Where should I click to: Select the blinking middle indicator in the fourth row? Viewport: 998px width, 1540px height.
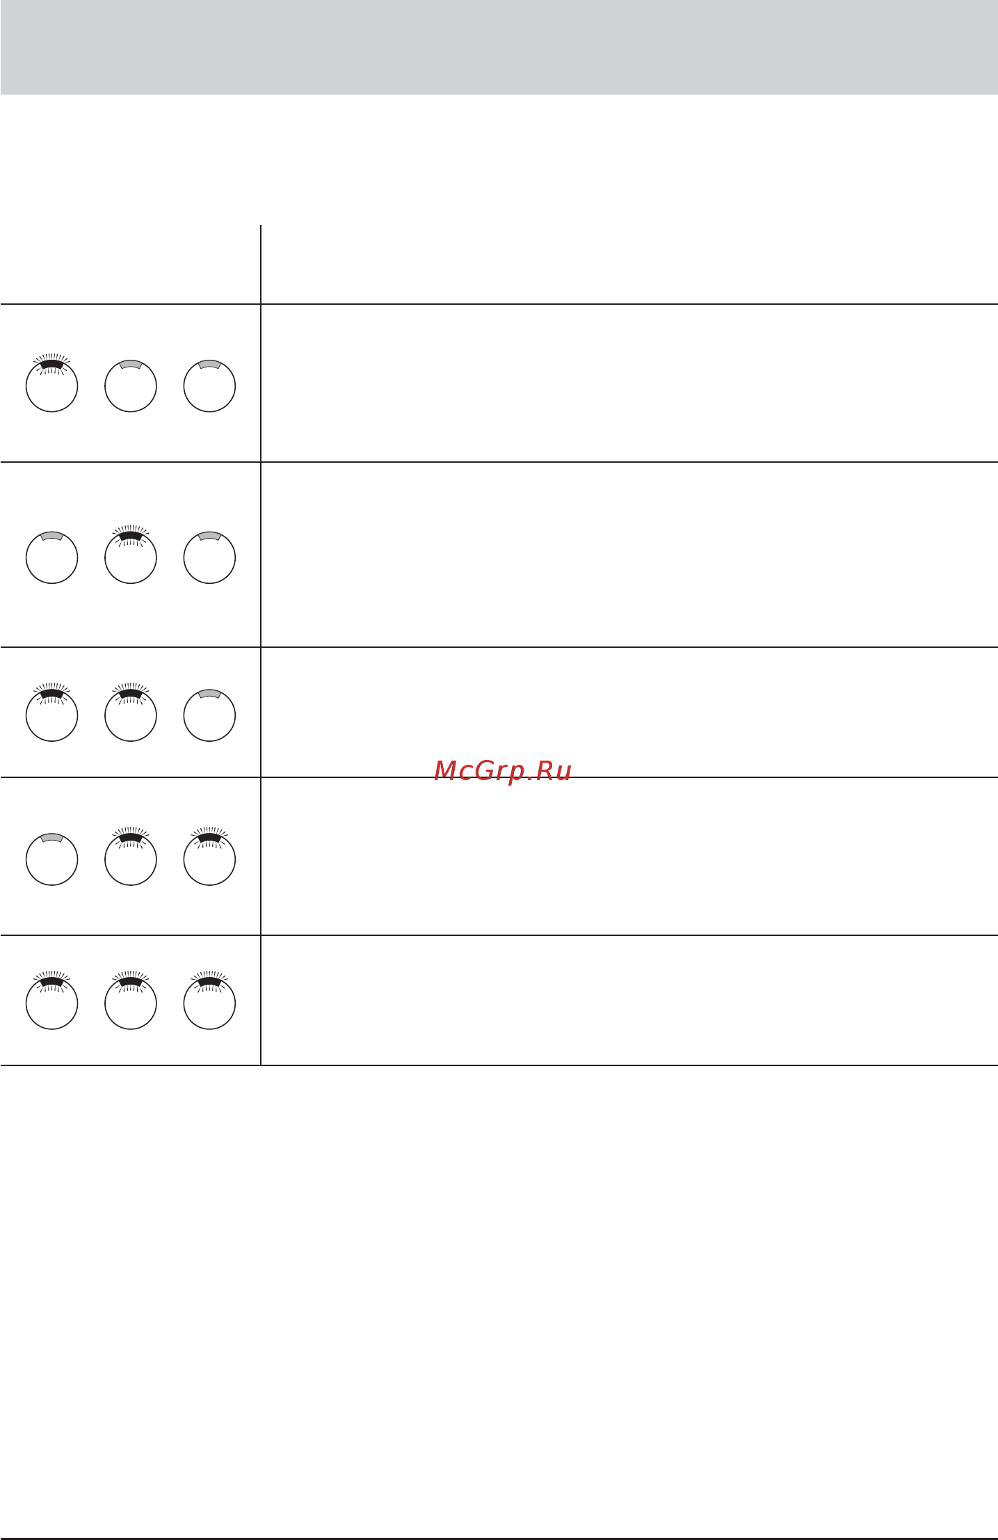131,857
